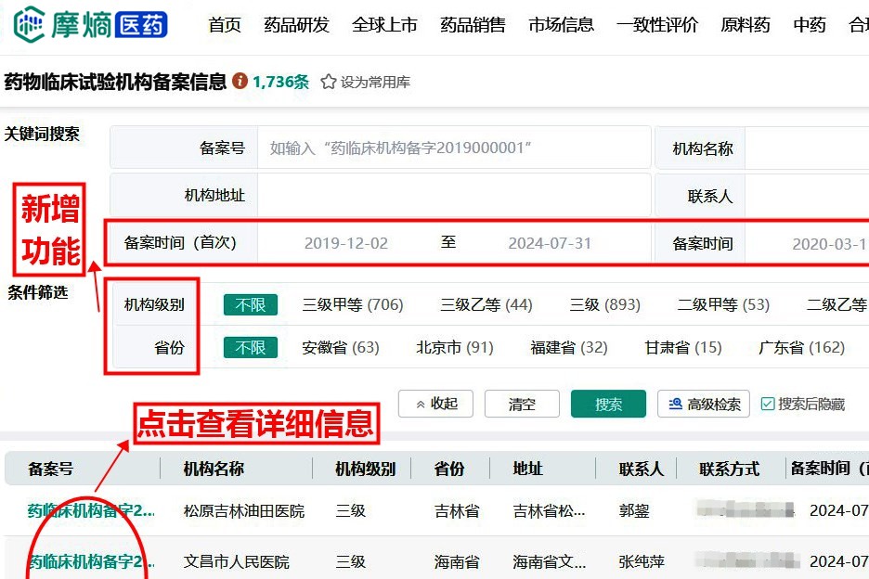Switch to the 首页 tab
The height and width of the screenshot is (579, 869).
(225, 25)
